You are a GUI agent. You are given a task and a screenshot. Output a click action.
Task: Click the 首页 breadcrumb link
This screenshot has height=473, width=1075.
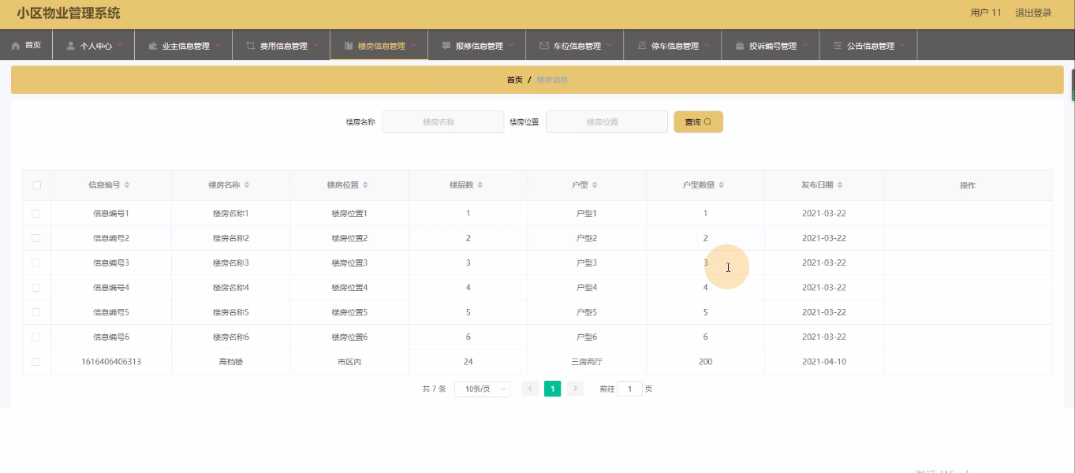click(514, 80)
